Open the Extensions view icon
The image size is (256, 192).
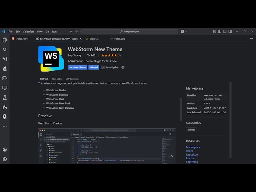point(5,78)
